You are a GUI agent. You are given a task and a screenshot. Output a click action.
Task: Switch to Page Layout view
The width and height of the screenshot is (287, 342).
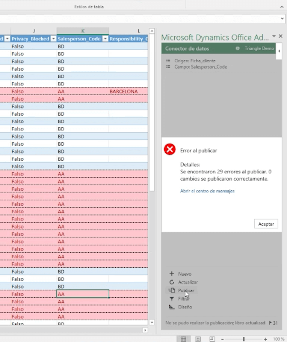(x=198, y=339)
